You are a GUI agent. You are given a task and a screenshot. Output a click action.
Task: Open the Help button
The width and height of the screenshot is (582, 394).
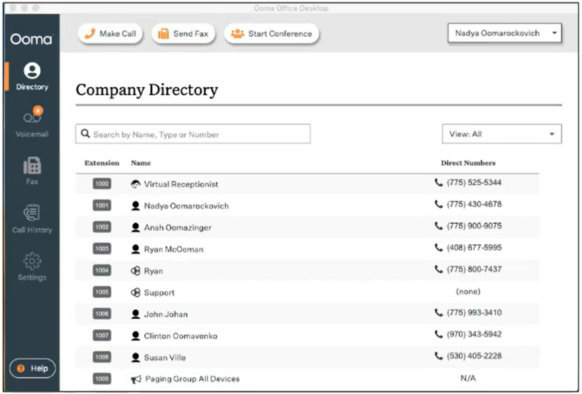click(x=32, y=368)
